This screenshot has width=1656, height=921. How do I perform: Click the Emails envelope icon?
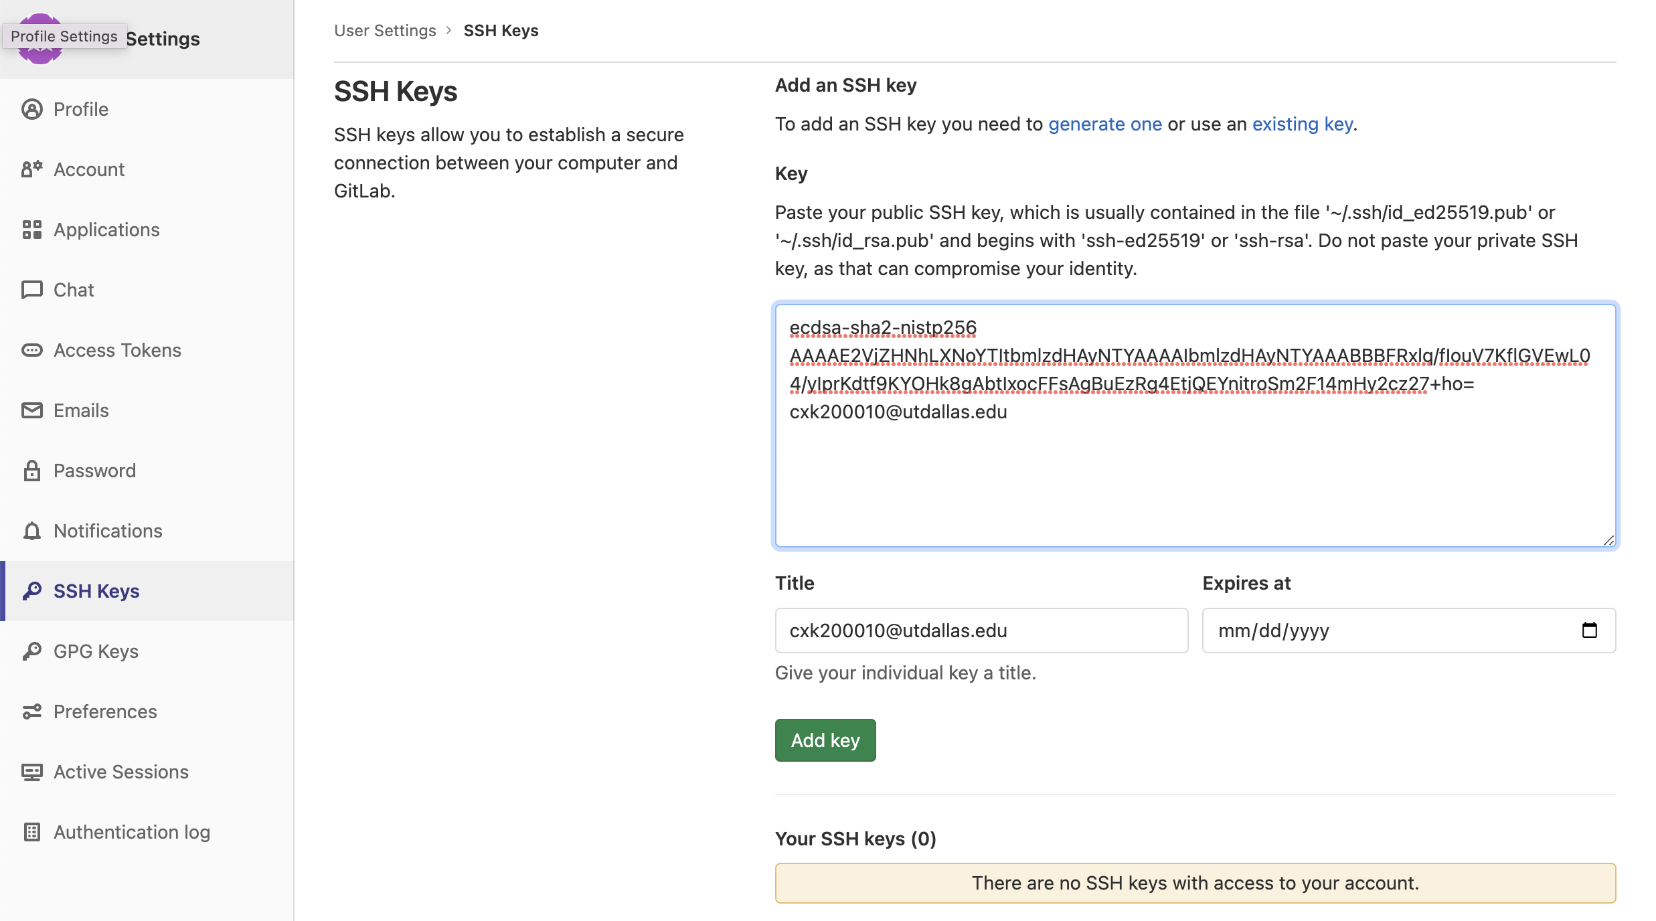(x=31, y=410)
